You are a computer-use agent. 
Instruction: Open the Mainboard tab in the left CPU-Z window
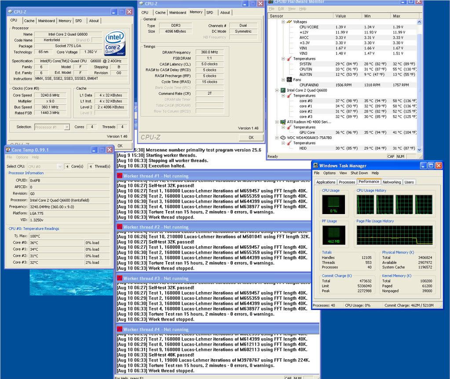46,21
